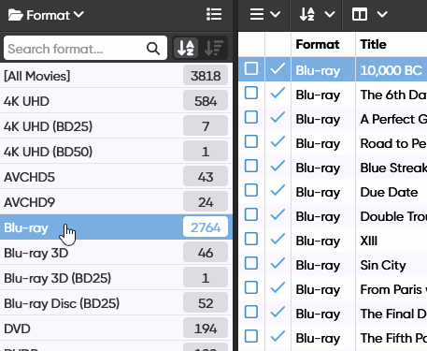Open the movie titled XIII
Image resolution: width=427 pixels, height=351 pixels.
(x=369, y=241)
